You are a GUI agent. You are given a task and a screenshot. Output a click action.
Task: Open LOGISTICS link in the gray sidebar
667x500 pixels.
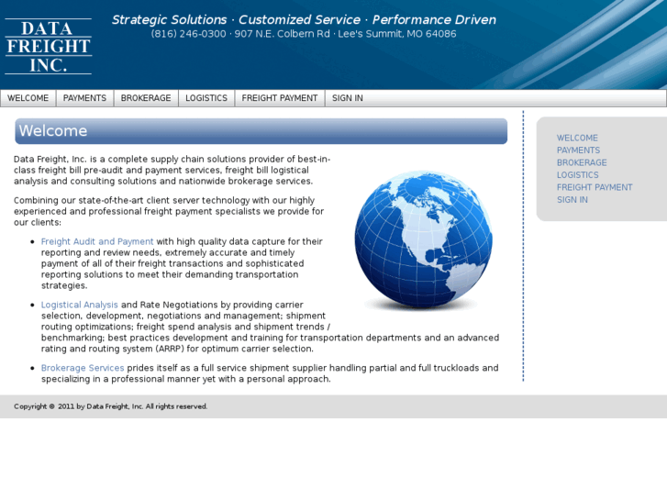[x=577, y=175]
